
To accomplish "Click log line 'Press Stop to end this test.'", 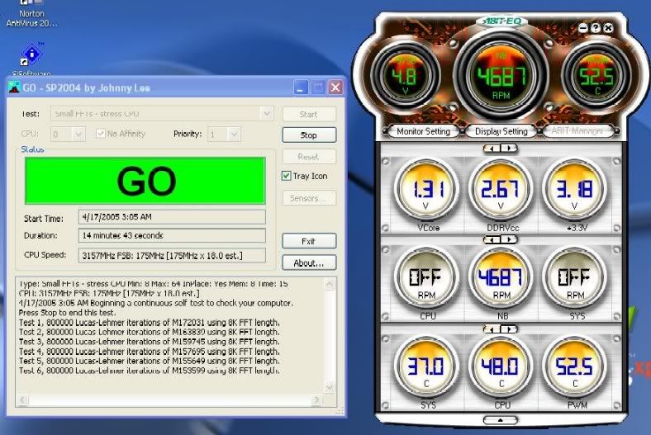I will tap(67, 313).
